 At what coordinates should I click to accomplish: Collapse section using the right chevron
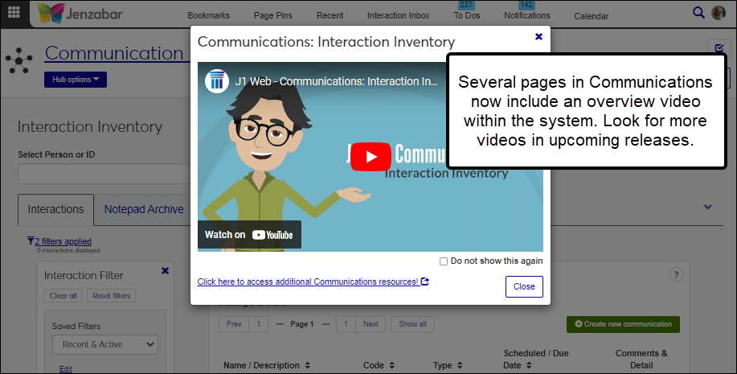click(x=707, y=207)
